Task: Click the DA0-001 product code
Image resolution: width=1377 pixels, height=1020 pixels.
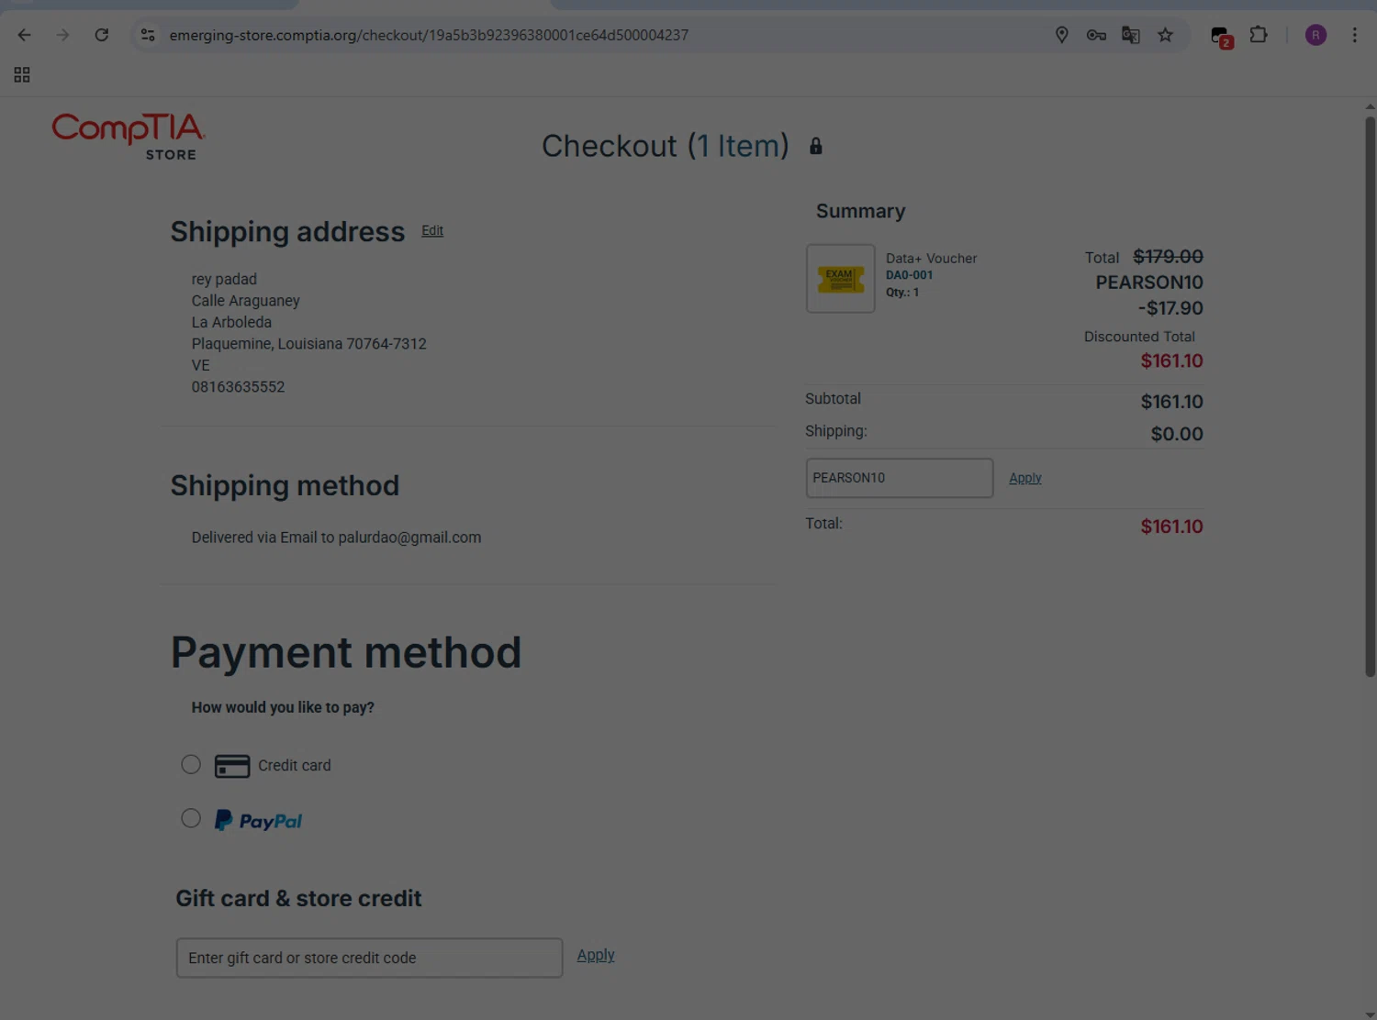Action: point(909,275)
